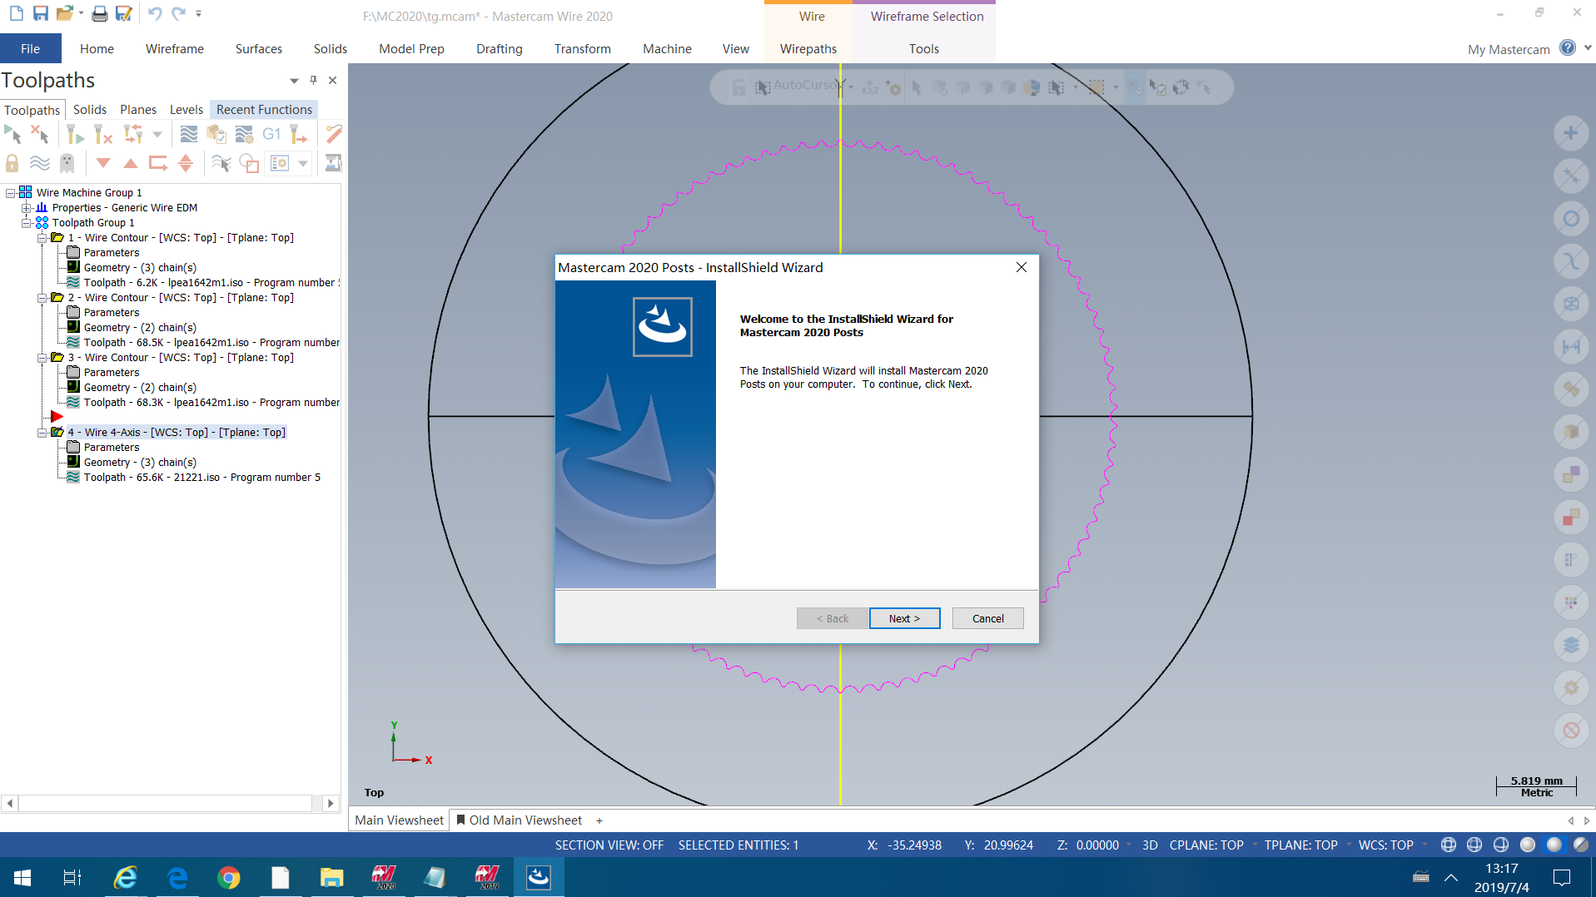Click Select all dirty operations icon
The height and width of the screenshot is (897, 1596).
click(x=40, y=133)
